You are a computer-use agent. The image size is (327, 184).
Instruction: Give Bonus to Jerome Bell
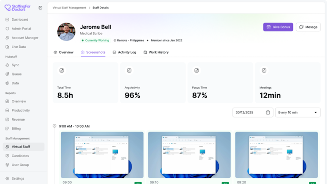[278, 27]
